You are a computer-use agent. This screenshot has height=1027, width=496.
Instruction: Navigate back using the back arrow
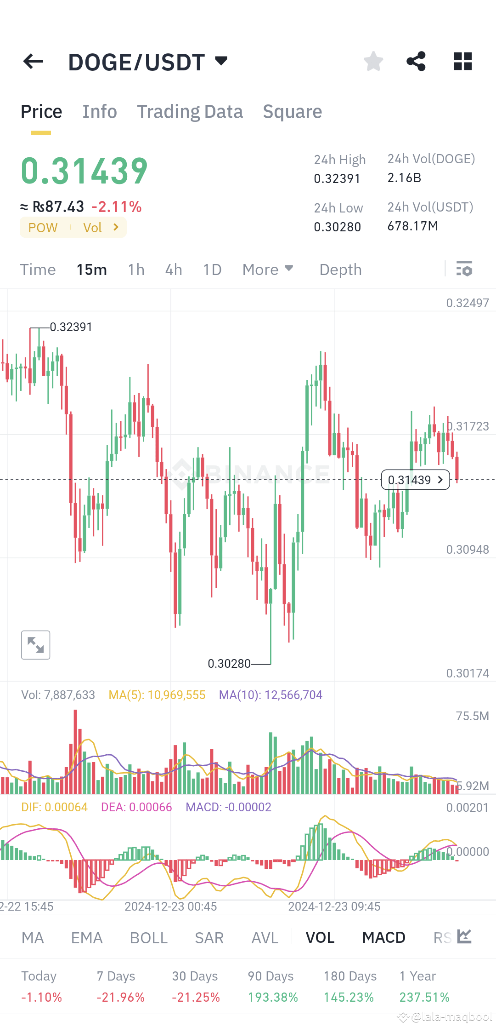tap(33, 61)
